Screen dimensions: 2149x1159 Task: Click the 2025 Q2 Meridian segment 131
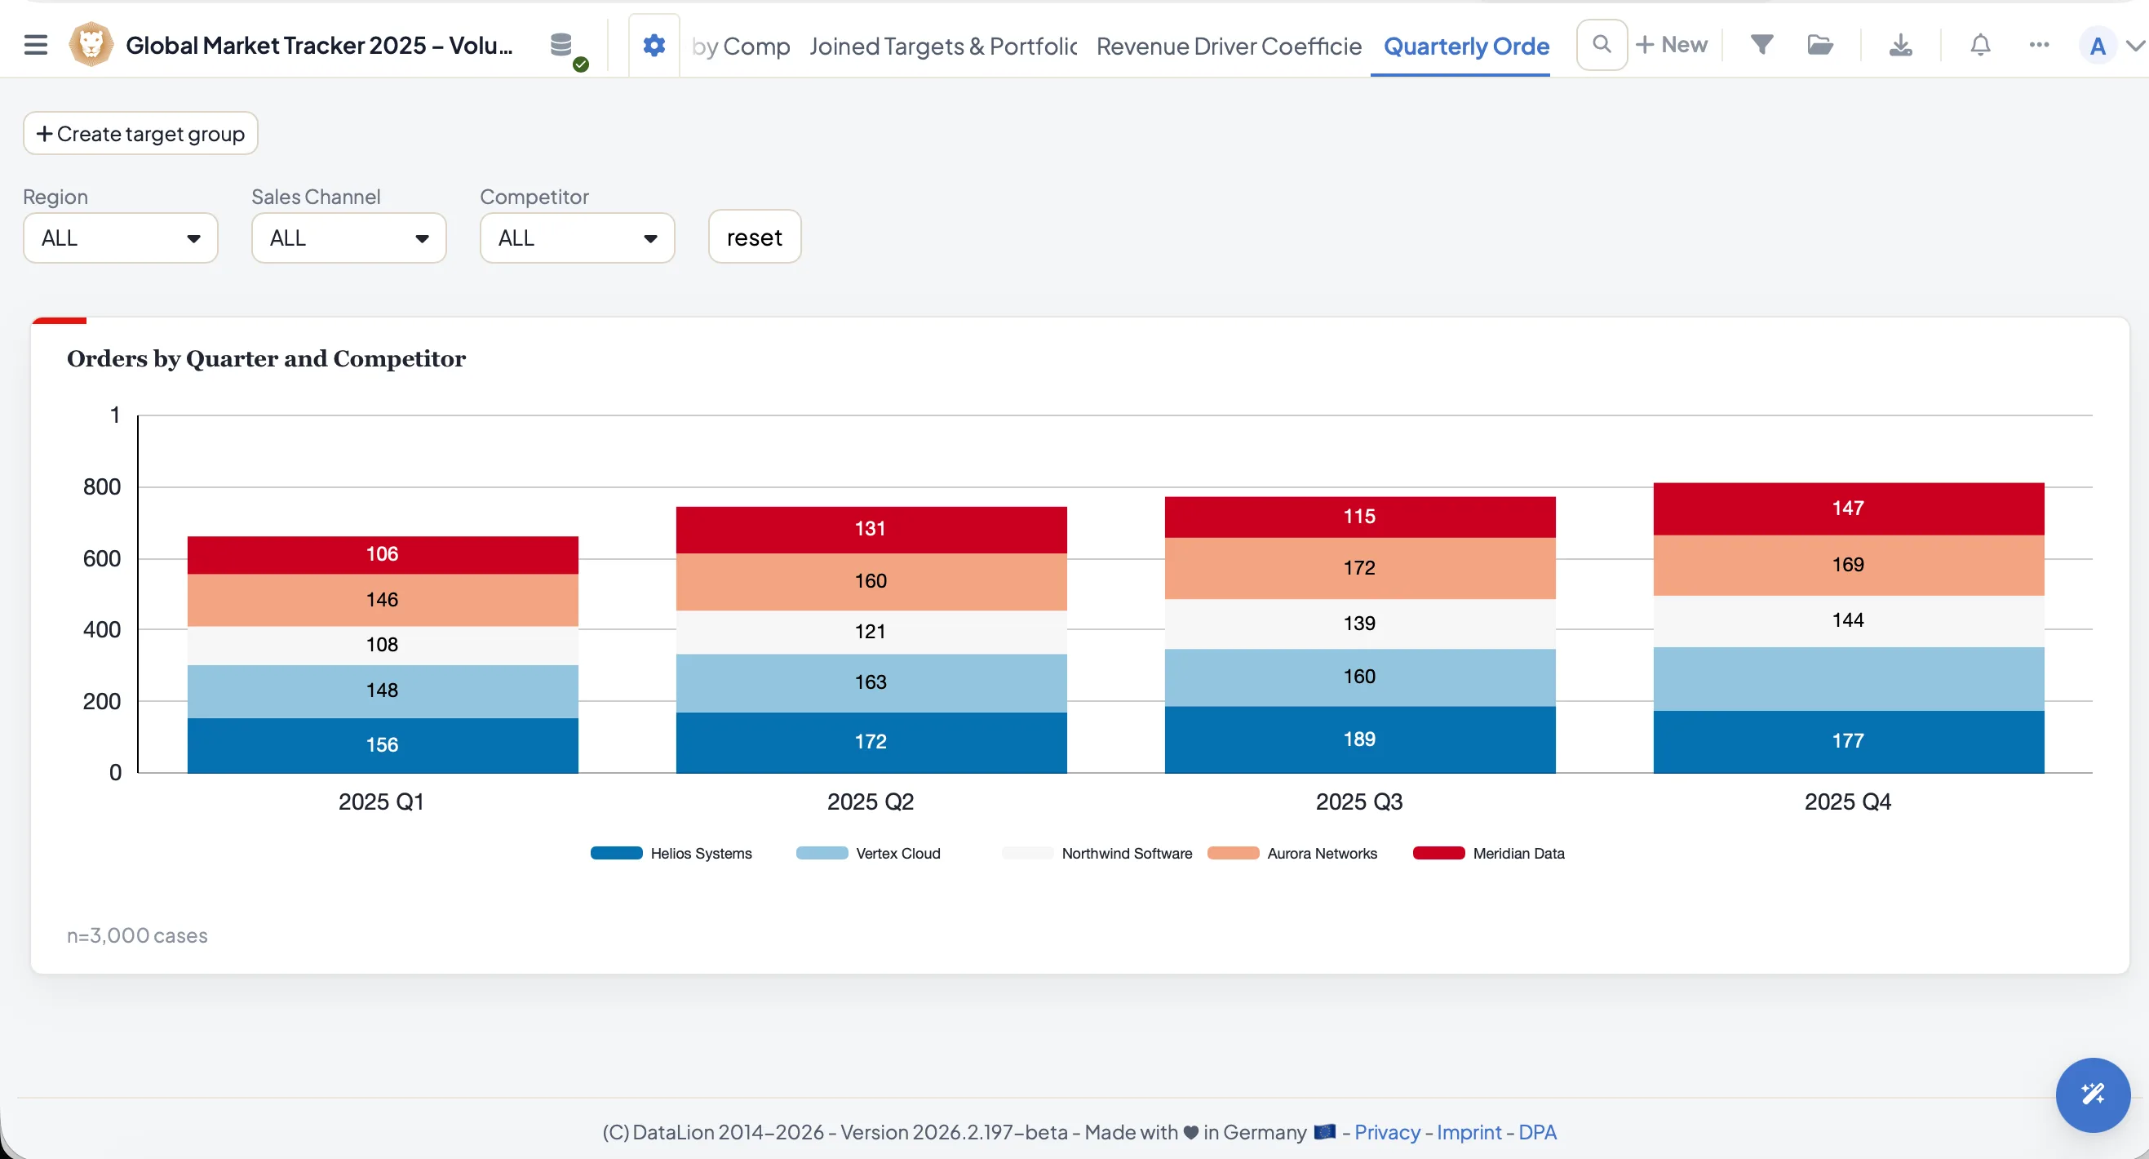click(x=871, y=529)
